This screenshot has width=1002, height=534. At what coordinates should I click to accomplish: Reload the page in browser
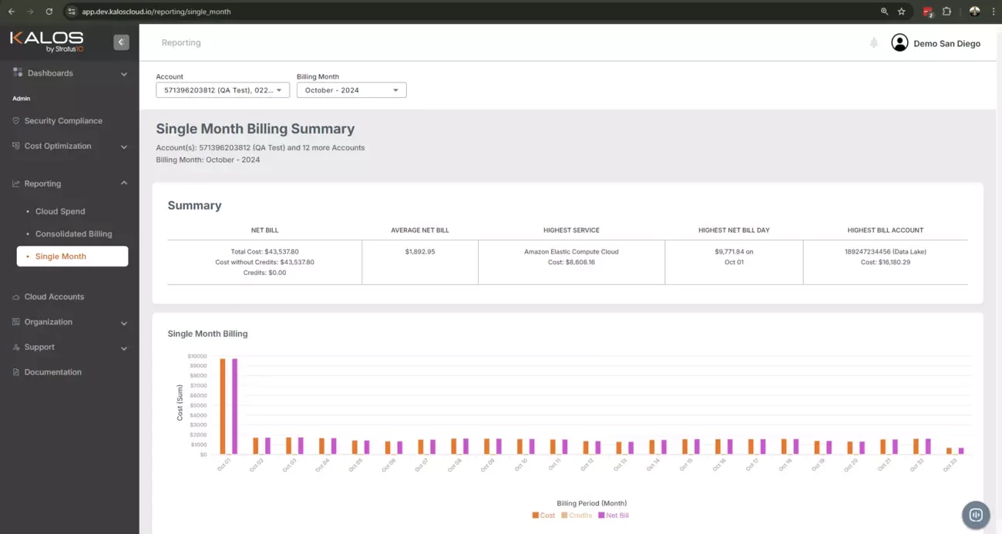49,12
